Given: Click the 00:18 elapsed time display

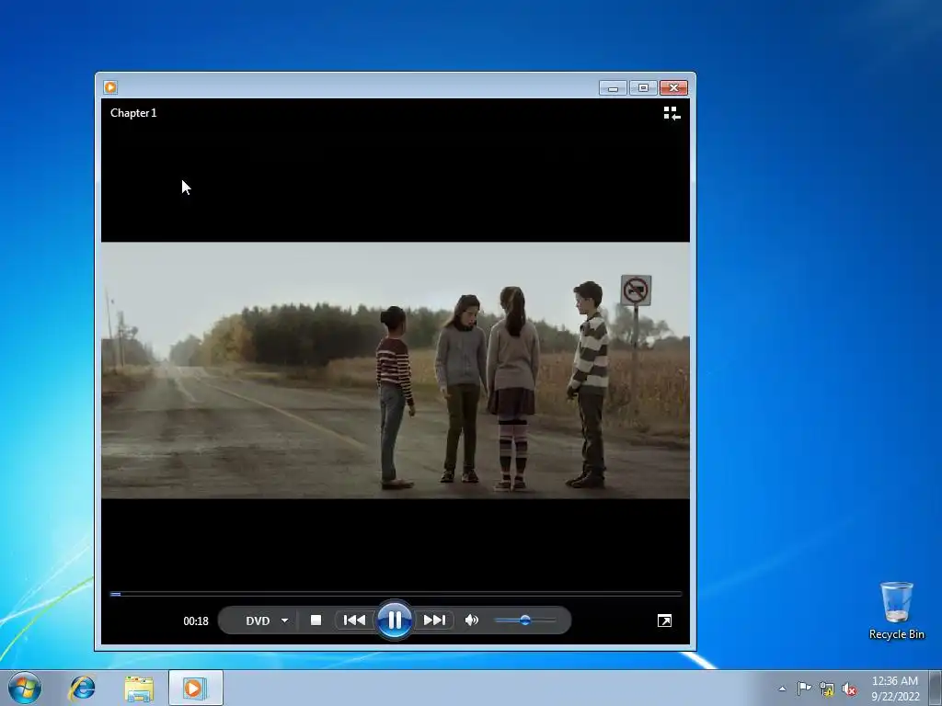Looking at the screenshot, I should point(196,621).
